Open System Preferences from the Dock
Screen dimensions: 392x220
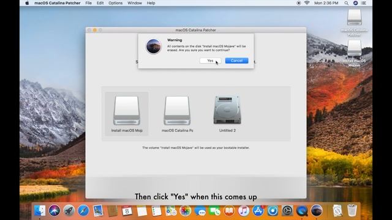coord(287,211)
